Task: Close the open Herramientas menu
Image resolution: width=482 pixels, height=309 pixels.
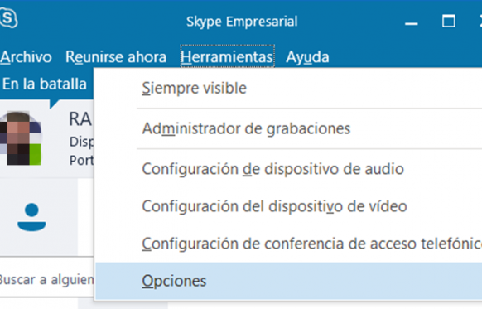Action: [x=227, y=56]
